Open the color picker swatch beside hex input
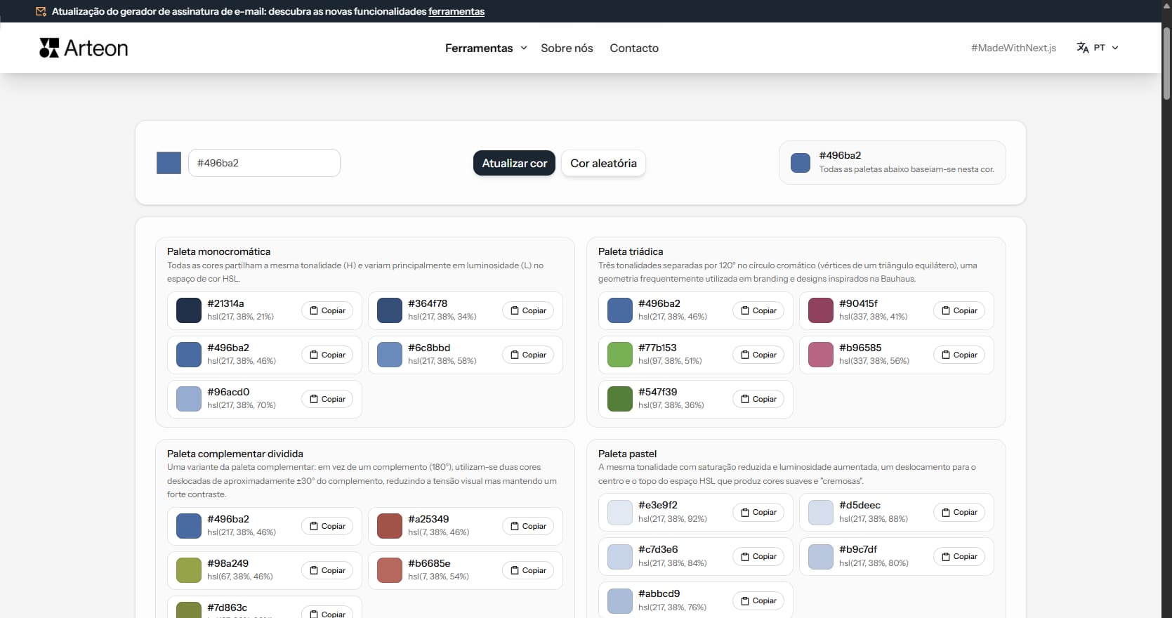The width and height of the screenshot is (1172, 618). pyautogui.click(x=169, y=163)
